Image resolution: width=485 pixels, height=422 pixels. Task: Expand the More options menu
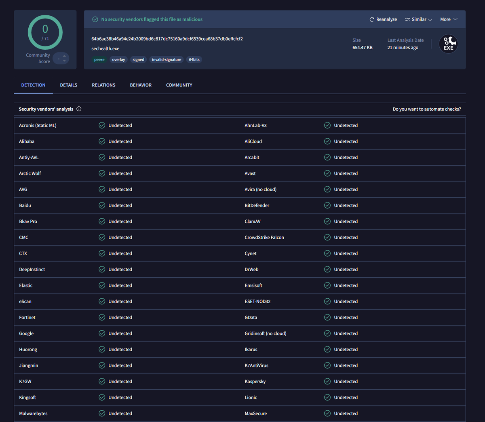[449, 19]
